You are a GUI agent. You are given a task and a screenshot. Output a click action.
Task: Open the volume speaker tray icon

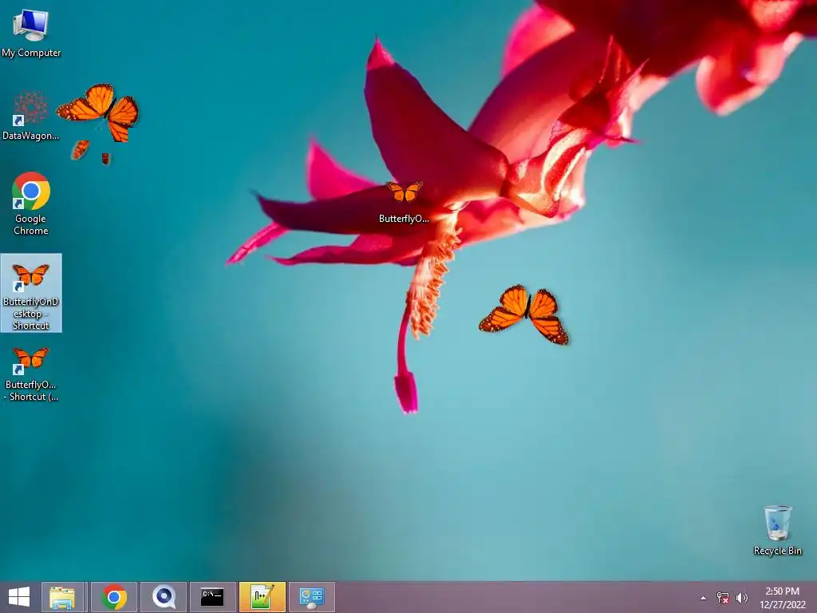point(742,598)
